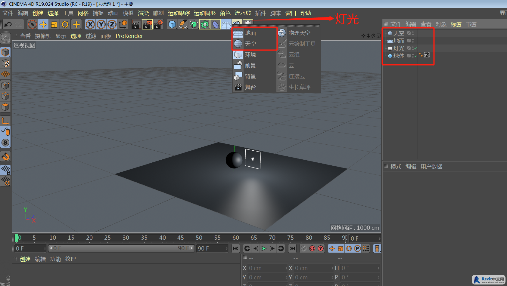Screen dimensions: 507x286
Task: Render the active view
Action: click(x=136, y=24)
